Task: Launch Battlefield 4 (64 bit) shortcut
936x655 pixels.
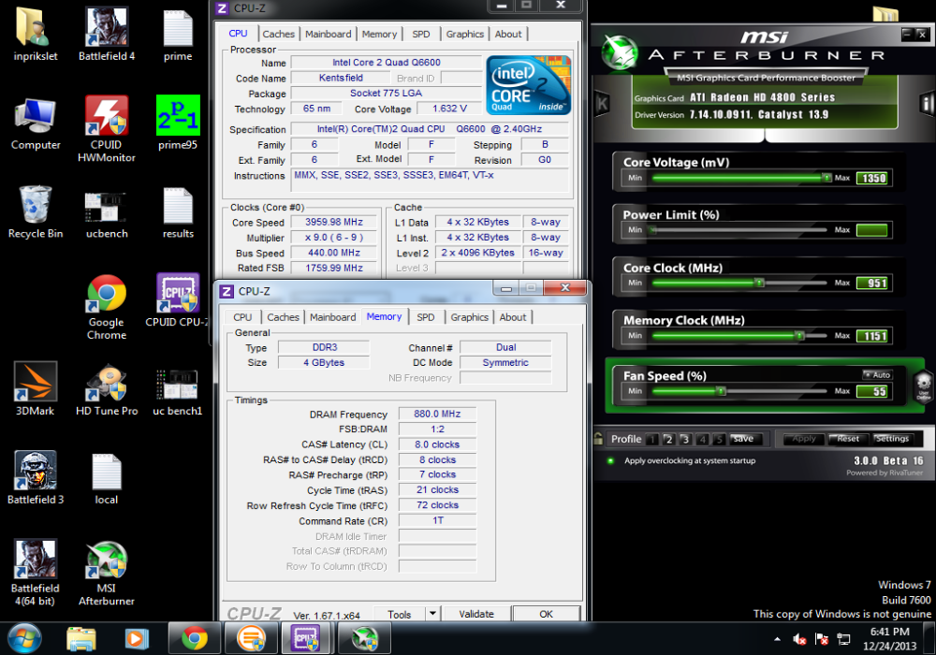Action: click(x=36, y=572)
